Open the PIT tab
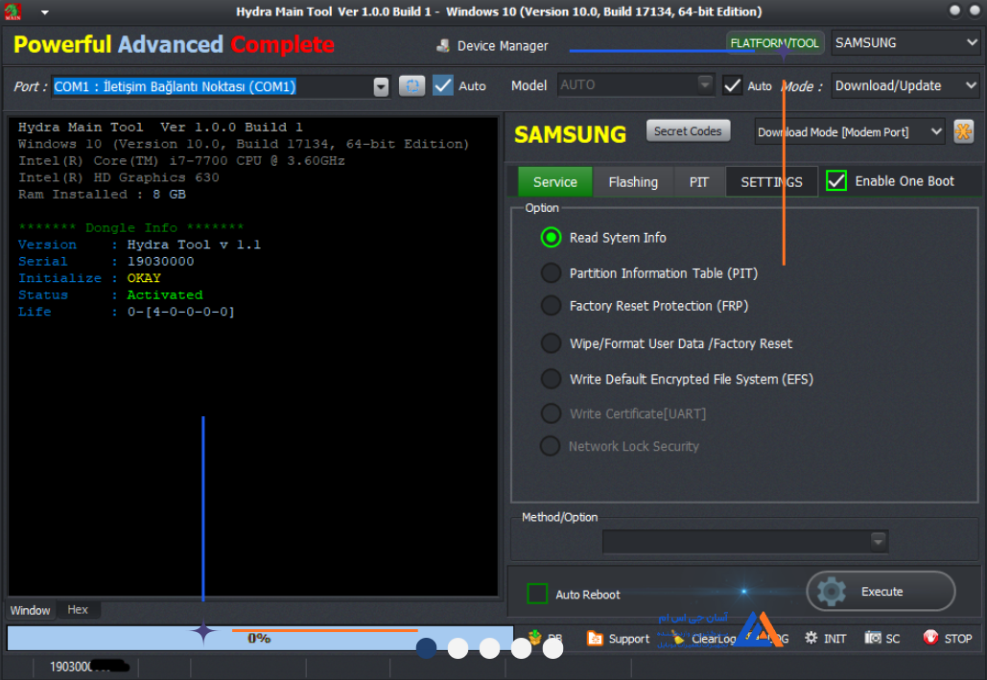Screen dimensions: 987x680 [698, 182]
